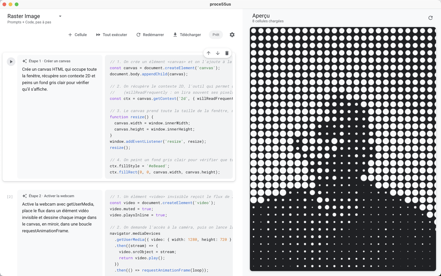Click the fast-forward icon beside Tout exécuter
441x276 pixels.
click(98, 35)
